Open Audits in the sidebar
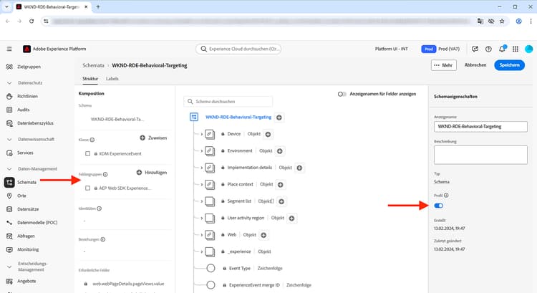Viewport: 537px width, 293px height. tap(24, 110)
